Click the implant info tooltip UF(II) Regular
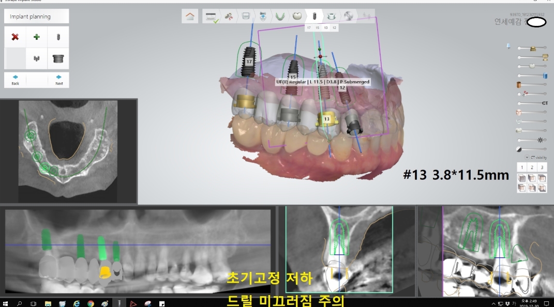The width and height of the screenshot is (554, 307). click(323, 82)
